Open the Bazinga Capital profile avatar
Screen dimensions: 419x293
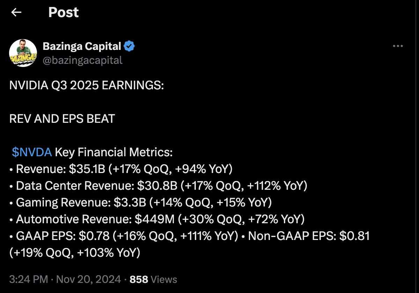coord(23,53)
